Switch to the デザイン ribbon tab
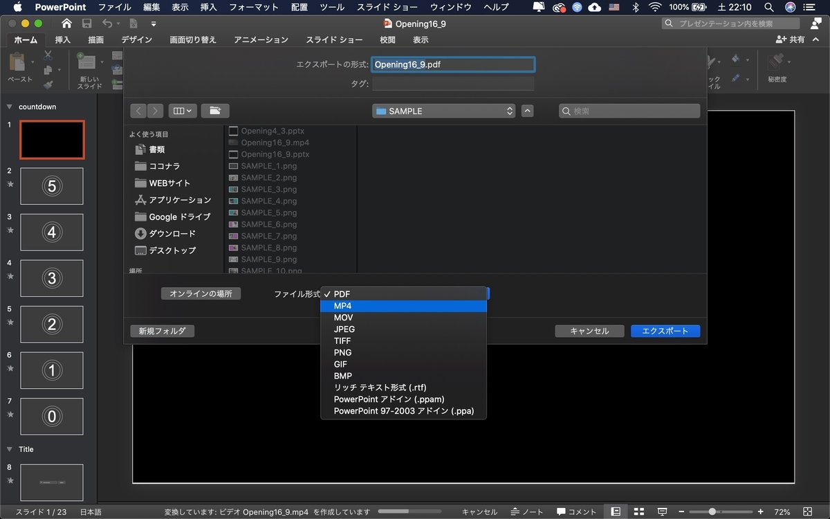The width and height of the screenshot is (830, 519). click(x=136, y=40)
